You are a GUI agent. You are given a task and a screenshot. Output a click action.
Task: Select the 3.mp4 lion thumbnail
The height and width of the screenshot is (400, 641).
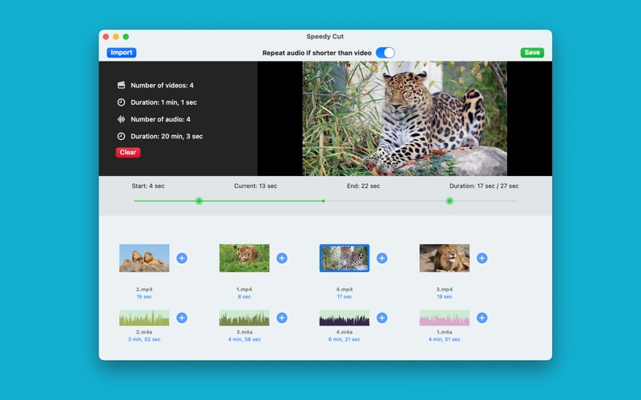click(444, 258)
